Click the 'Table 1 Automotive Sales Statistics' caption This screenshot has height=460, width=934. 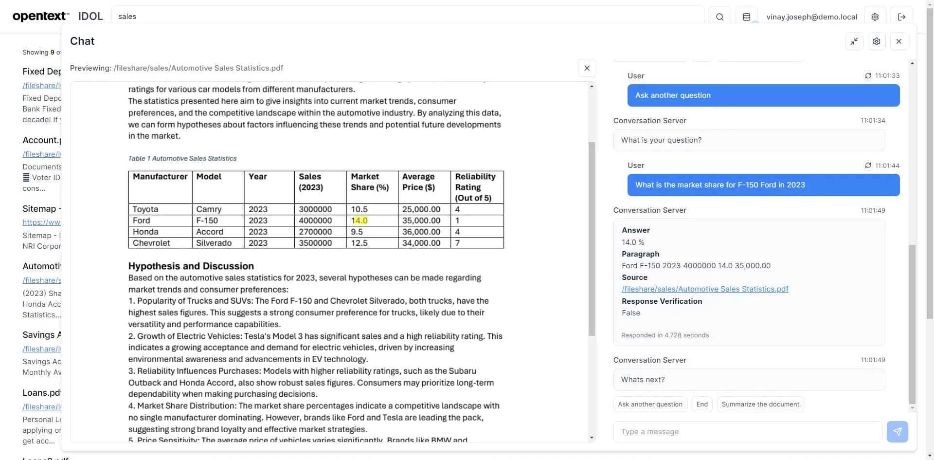tap(182, 158)
